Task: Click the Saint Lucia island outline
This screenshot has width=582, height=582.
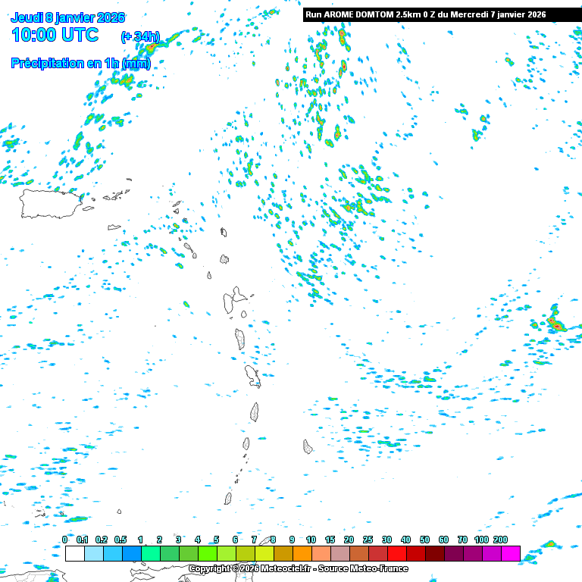Action: pyautogui.click(x=255, y=411)
